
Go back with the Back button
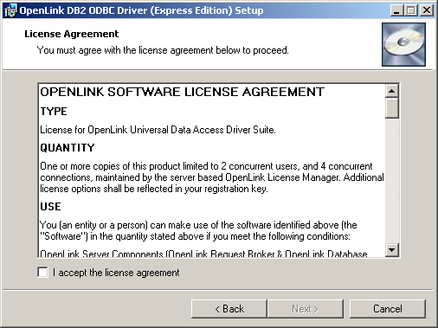coord(229,309)
